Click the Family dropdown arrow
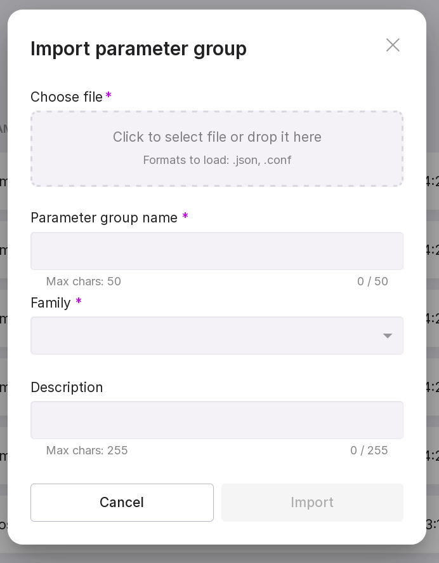Image resolution: width=439 pixels, height=563 pixels. point(387,336)
